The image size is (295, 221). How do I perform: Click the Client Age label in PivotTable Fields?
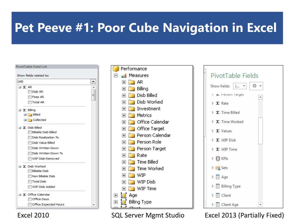[x=230, y=205]
